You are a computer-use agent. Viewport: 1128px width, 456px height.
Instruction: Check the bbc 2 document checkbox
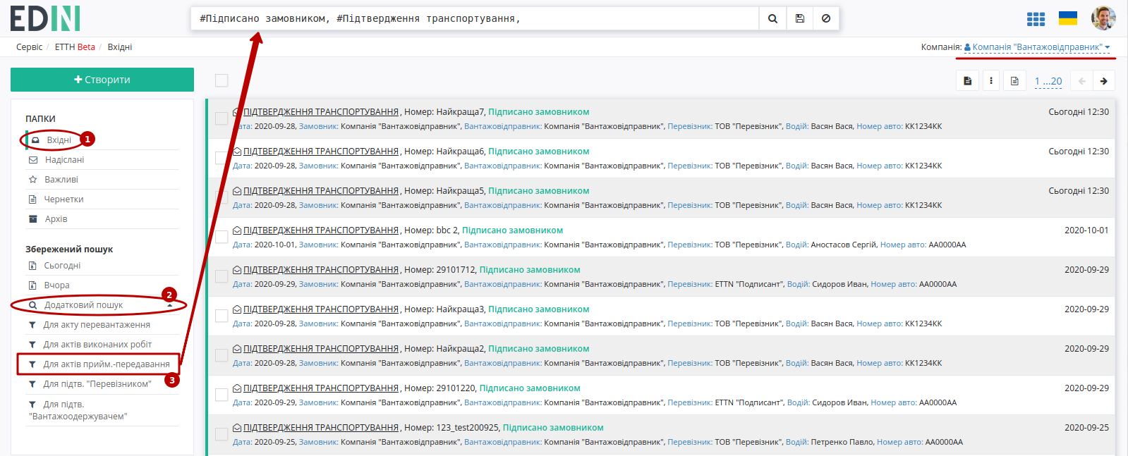pyautogui.click(x=222, y=237)
